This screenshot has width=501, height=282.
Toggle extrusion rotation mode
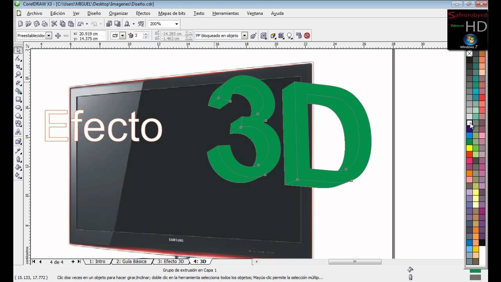click(x=263, y=35)
